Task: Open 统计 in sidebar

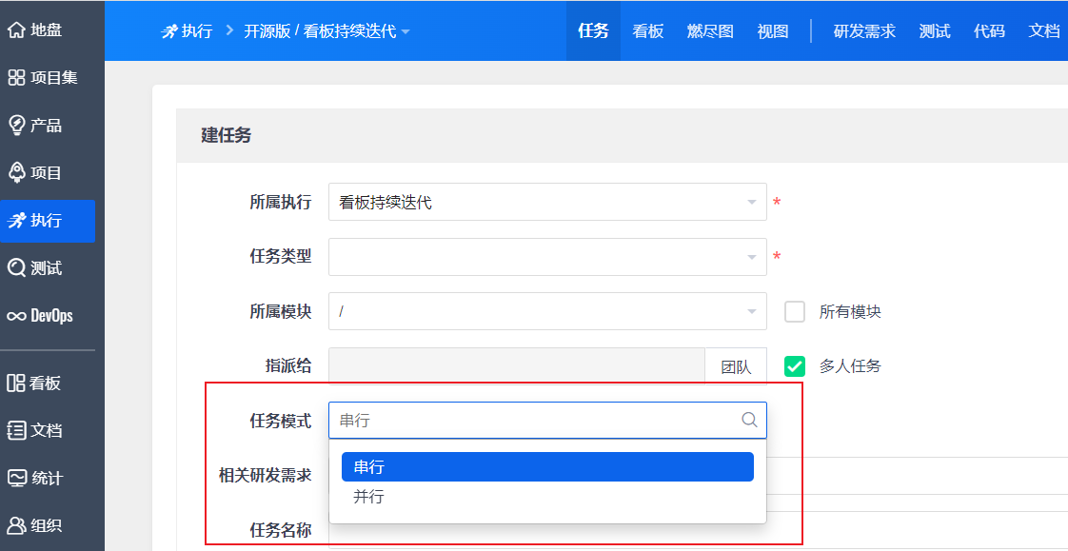Action: click(x=35, y=478)
